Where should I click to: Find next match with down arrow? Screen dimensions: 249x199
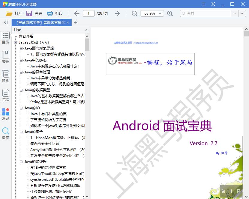click(x=242, y=13)
